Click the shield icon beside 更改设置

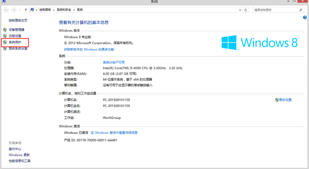point(277,100)
